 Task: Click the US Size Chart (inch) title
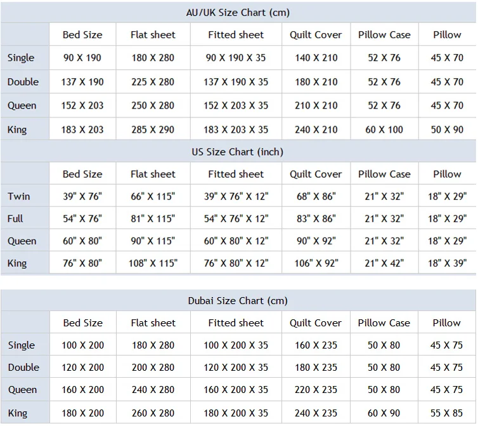(x=238, y=152)
